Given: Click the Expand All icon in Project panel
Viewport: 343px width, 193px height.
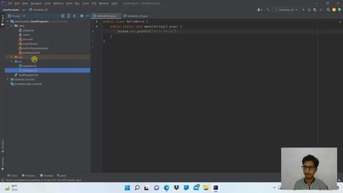Looking at the screenshot, I should coord(69,16).
